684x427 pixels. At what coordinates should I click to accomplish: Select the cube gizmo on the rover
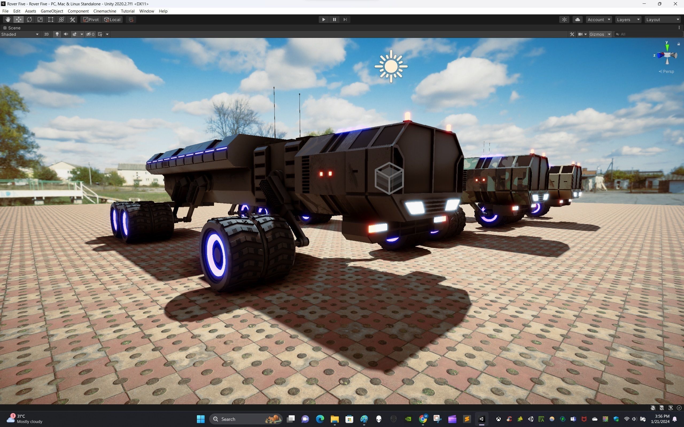[389, 178]
